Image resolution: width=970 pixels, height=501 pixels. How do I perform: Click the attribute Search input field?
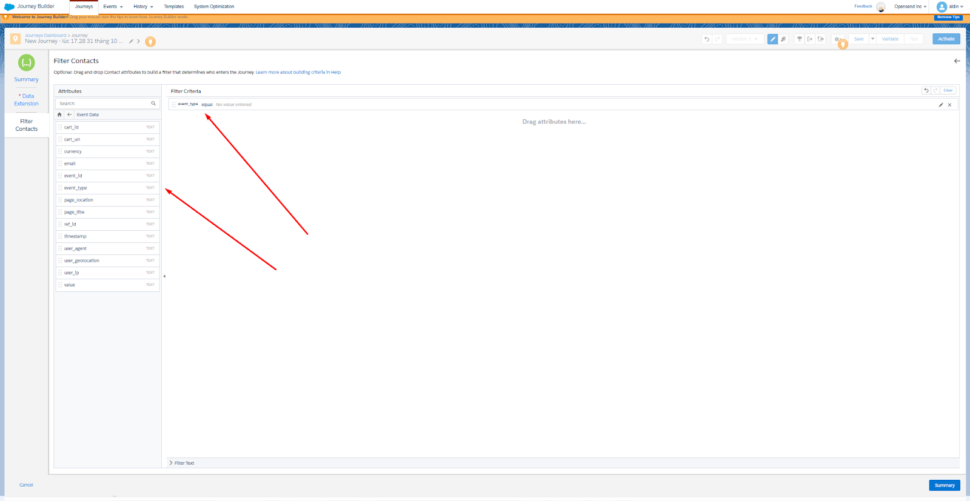point(103,104)
